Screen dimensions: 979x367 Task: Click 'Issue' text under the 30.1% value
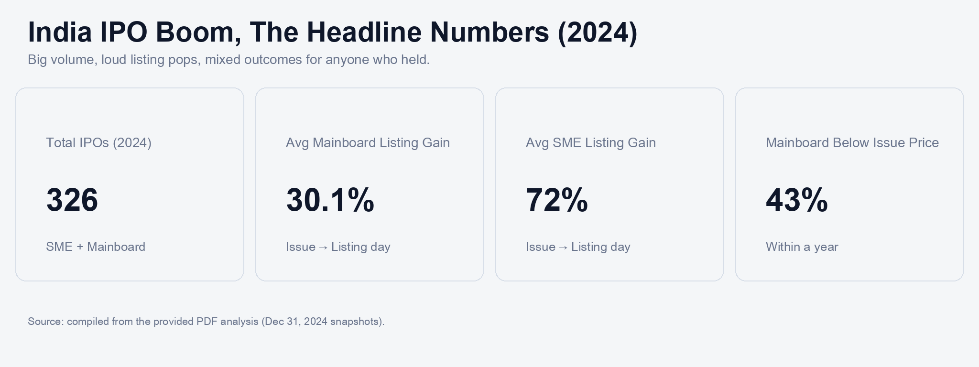301,247
